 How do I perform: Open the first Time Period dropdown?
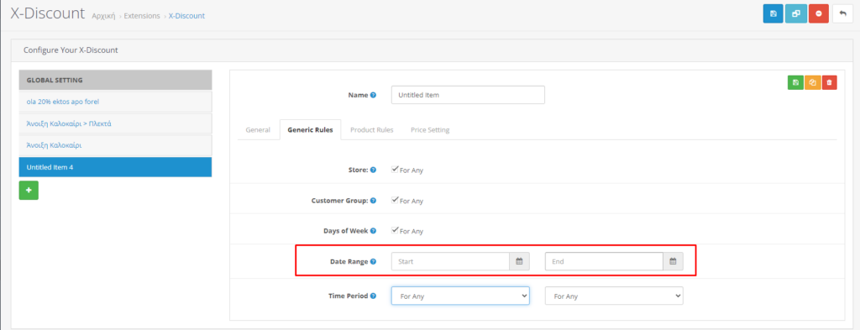tap(460, 296)
